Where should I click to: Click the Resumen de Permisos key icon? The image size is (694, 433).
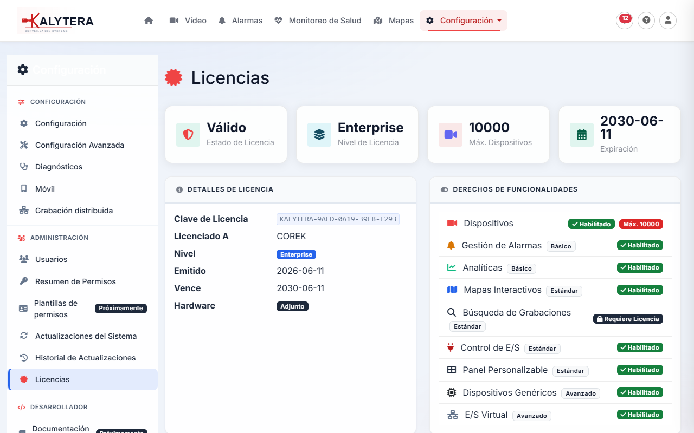point(24,281)
